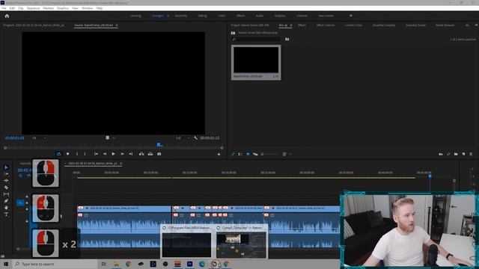Adjust project panel thumbnail zoom slider
Image resolution: width=479 pixels, height=269 pixels.
pyautogui.click(x=269, y=155)
